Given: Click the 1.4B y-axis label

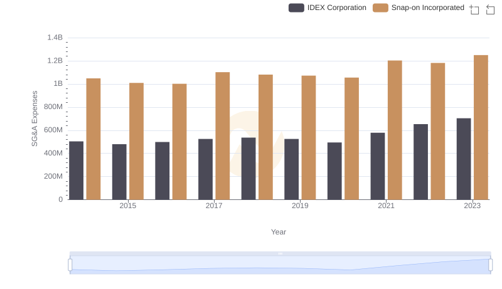Looking at the screenshot, I should (x=55, y=38).
